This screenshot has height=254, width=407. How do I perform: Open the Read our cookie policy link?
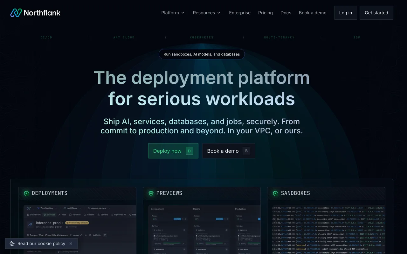pos(41,244)
